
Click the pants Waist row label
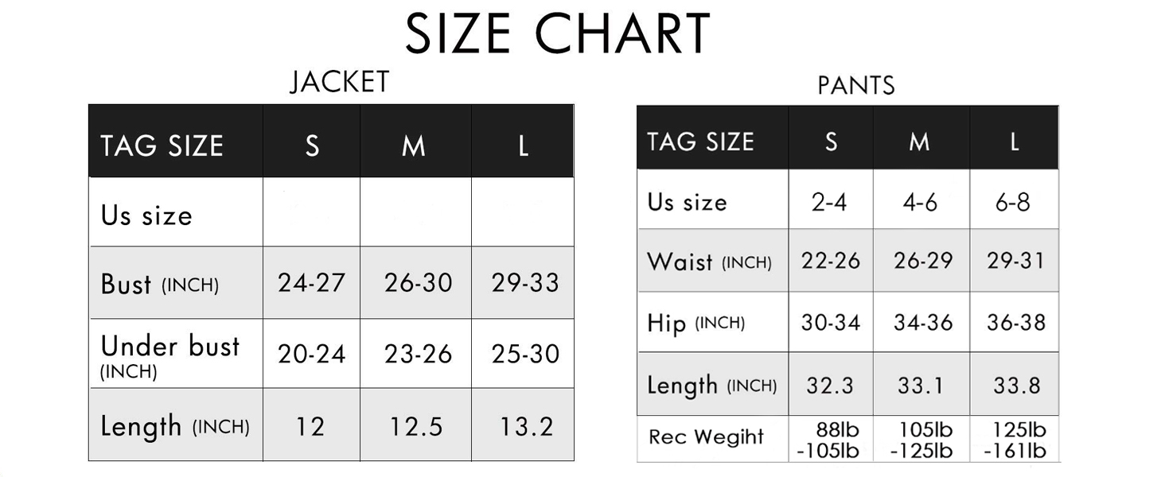[x=708, y=262]
